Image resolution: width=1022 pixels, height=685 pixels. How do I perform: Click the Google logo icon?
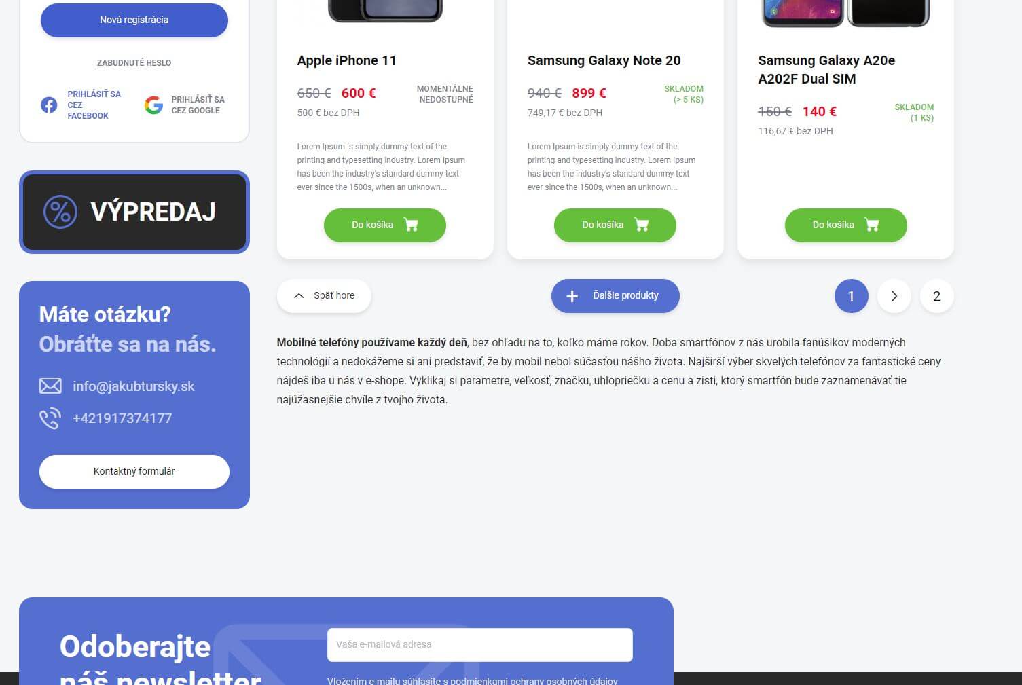click(153, 105)
